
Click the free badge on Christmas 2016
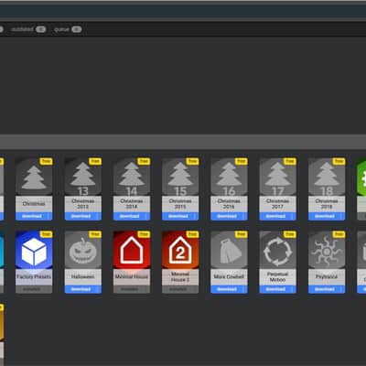pos(242,161)
